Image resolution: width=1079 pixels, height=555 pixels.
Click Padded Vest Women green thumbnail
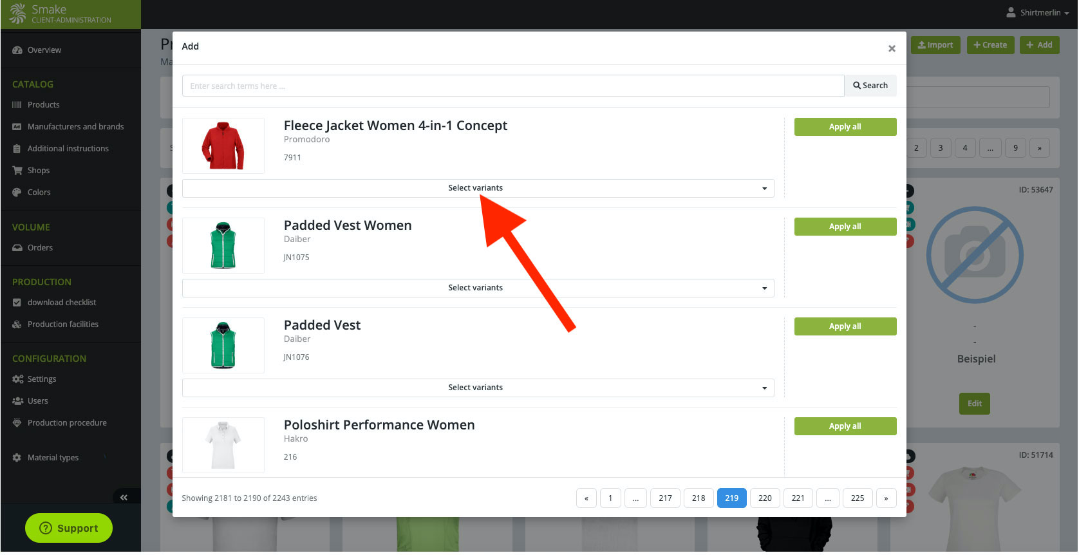pyautogui.click(x=223, y=245)
